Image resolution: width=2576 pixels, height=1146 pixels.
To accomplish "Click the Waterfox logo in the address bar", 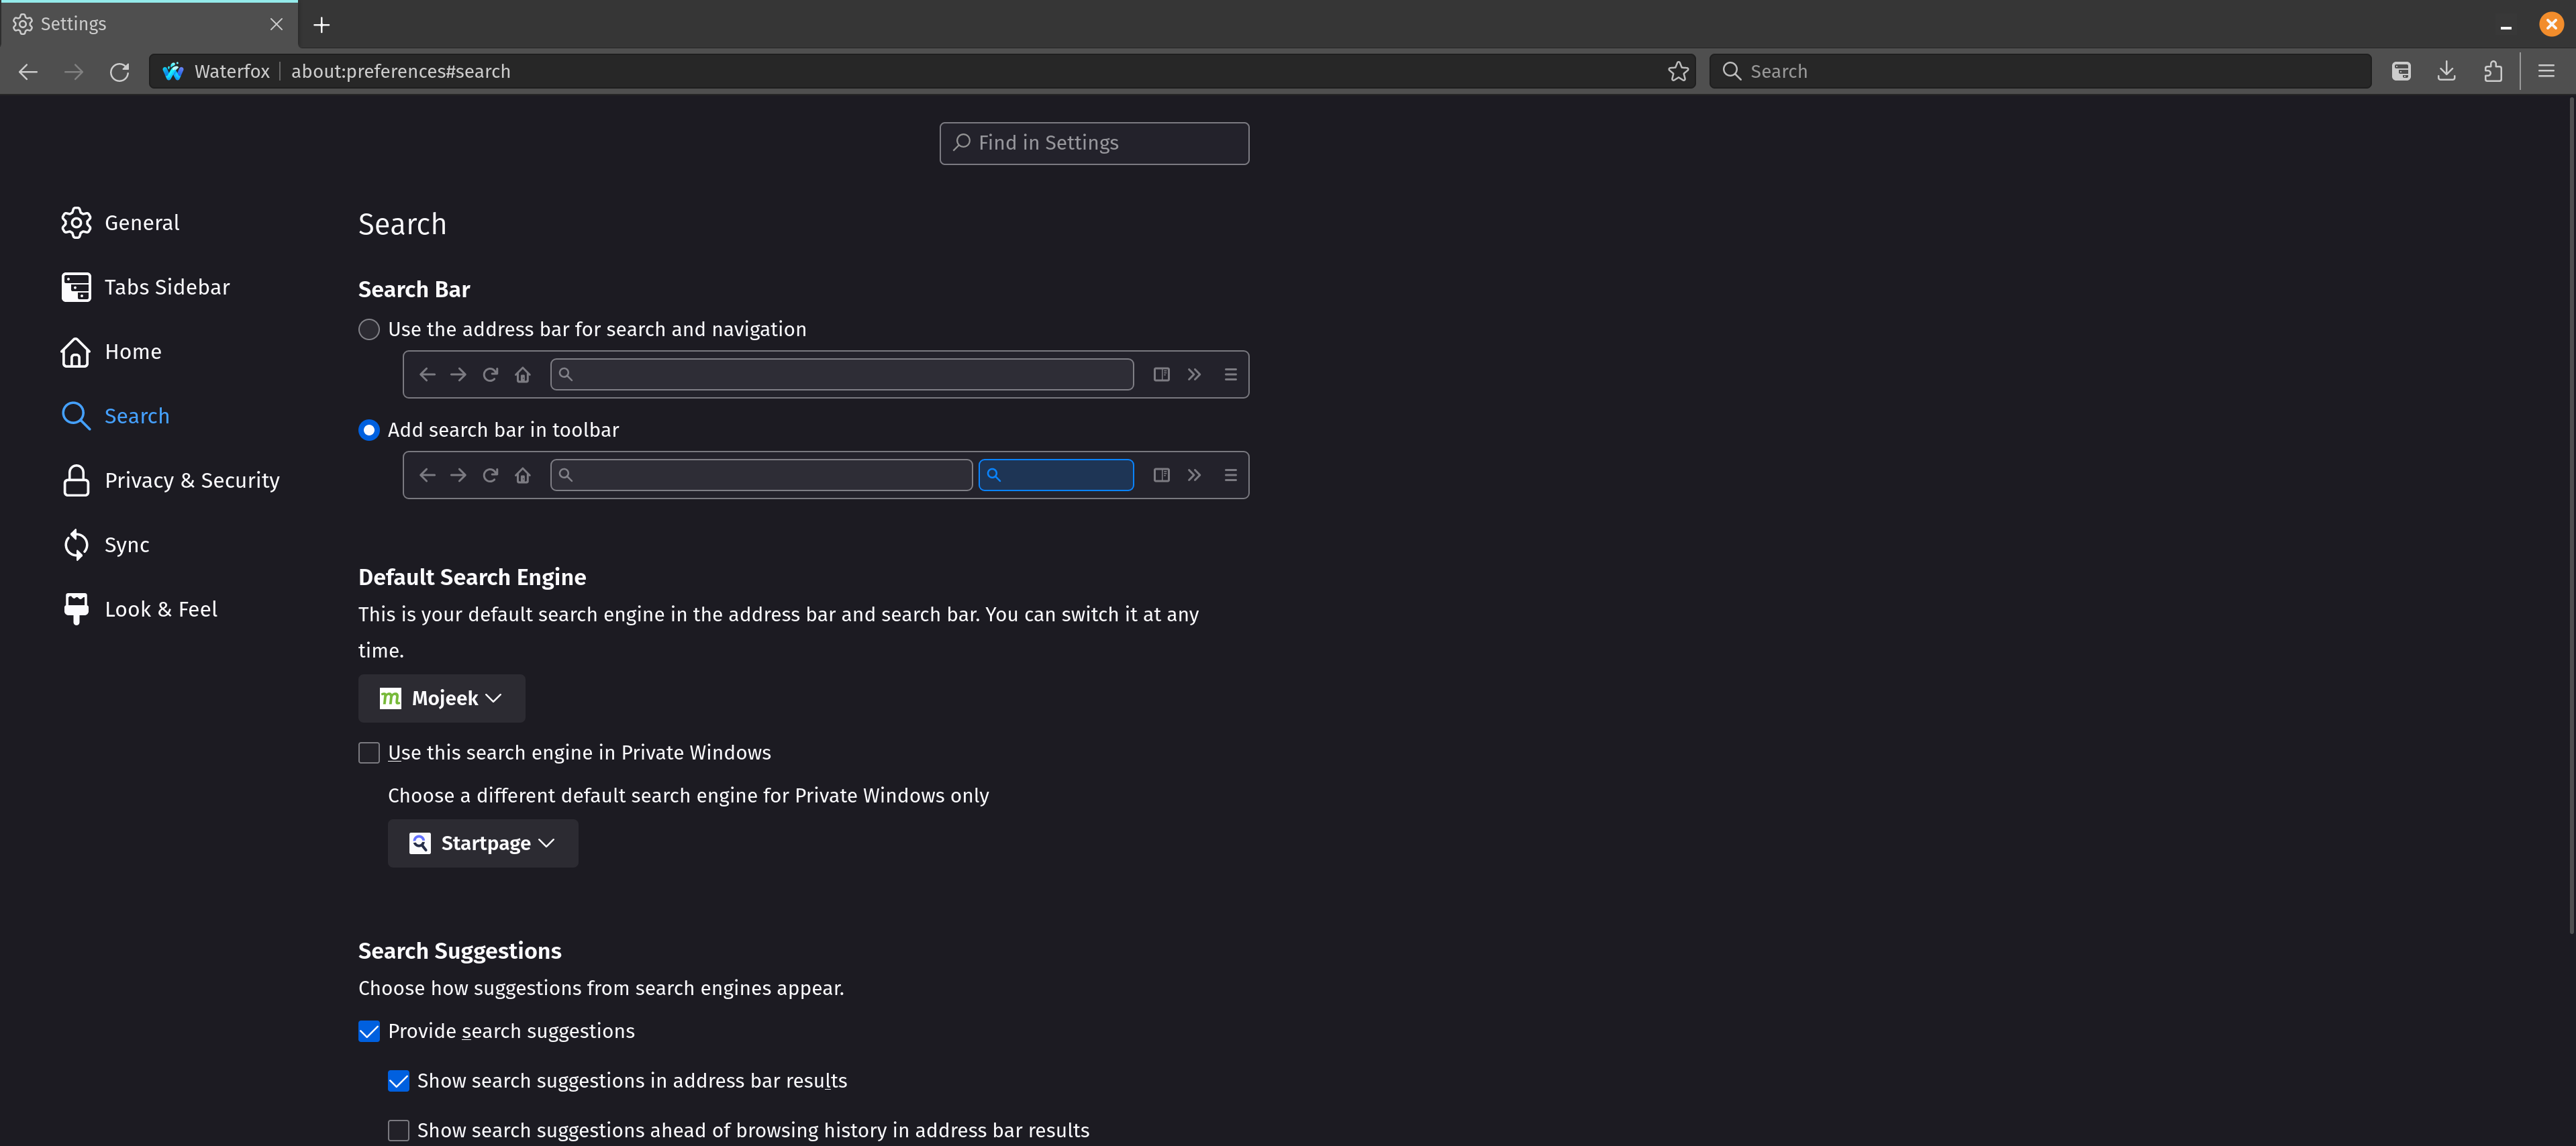I will (x=173, y=71).
